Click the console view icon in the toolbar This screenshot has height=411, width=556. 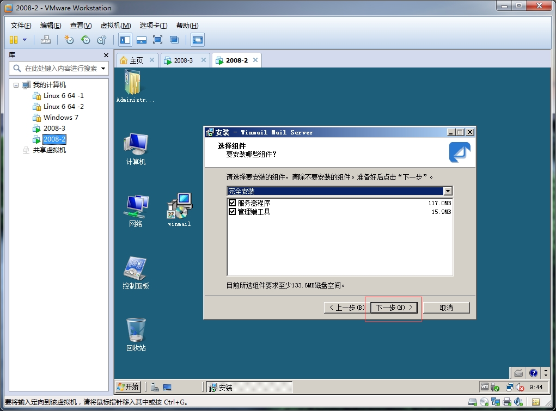(198, 40)
